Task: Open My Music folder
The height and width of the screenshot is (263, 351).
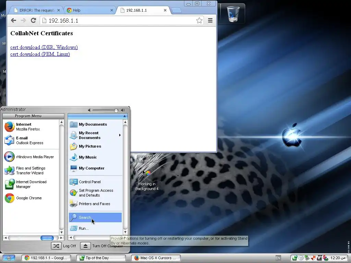Action: coord(96,157)
